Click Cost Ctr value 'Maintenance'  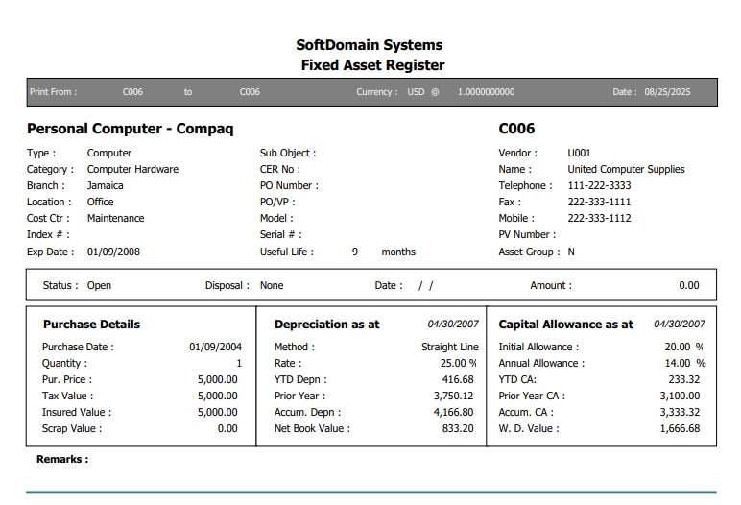[116, 219]
